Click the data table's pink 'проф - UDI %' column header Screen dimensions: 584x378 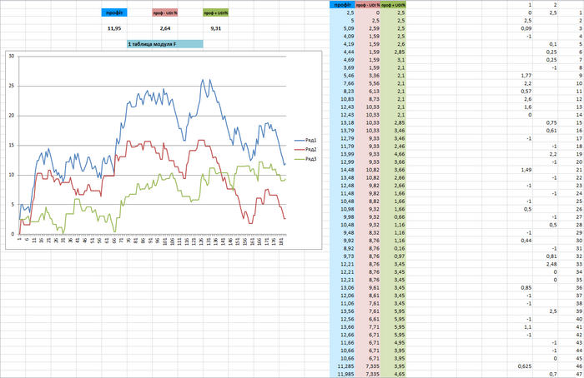click(368, 5)
